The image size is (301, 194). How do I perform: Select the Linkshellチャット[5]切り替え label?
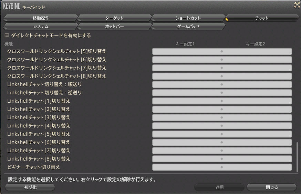39,134
